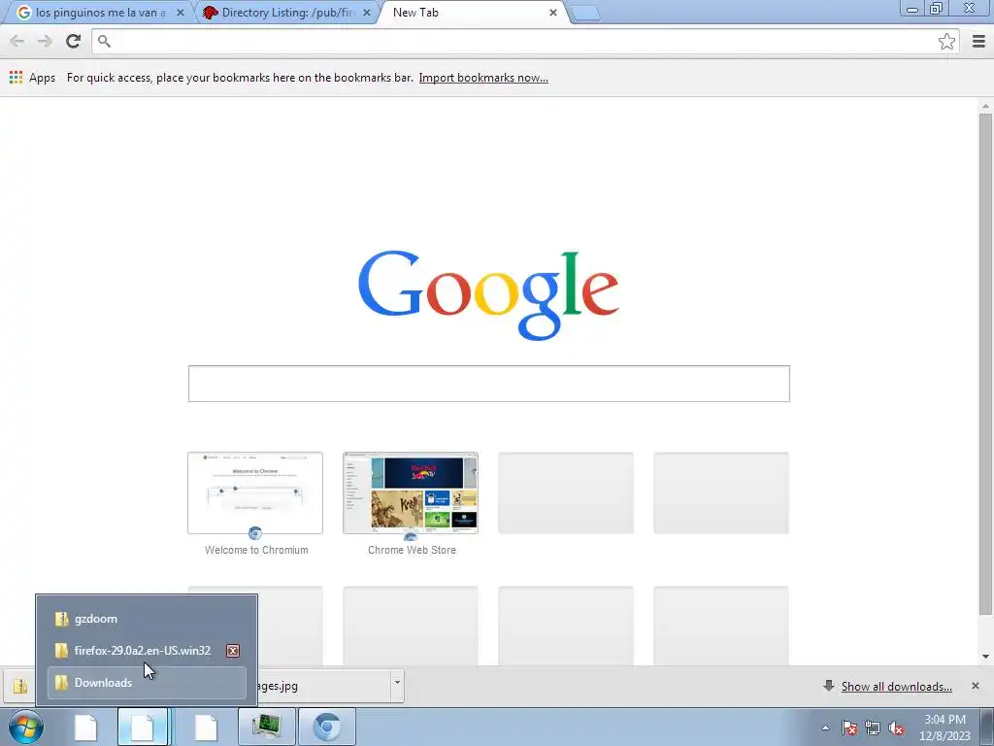Switch to Chromium taskbar icon

click(327, 727)
